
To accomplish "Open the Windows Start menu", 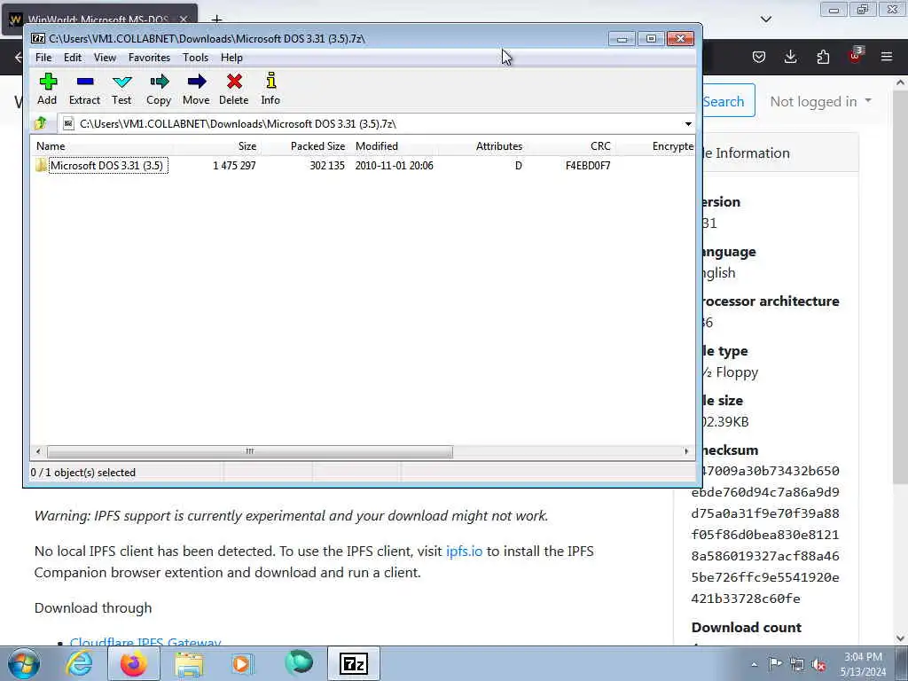I will tap(24, 663).
